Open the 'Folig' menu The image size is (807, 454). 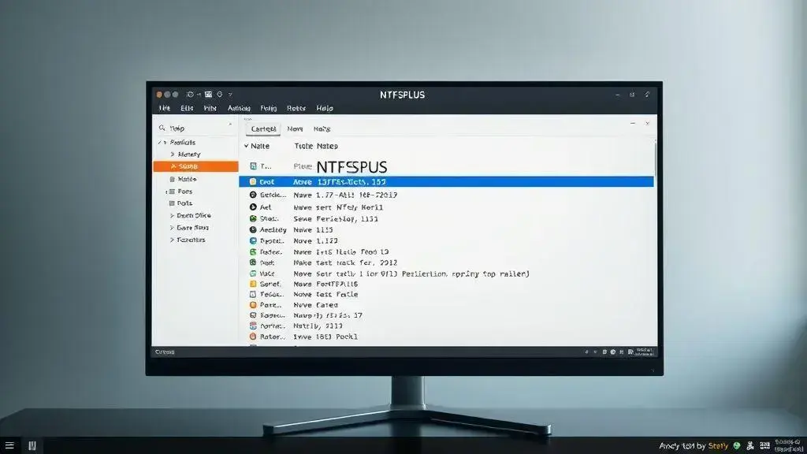click(269, 108)
